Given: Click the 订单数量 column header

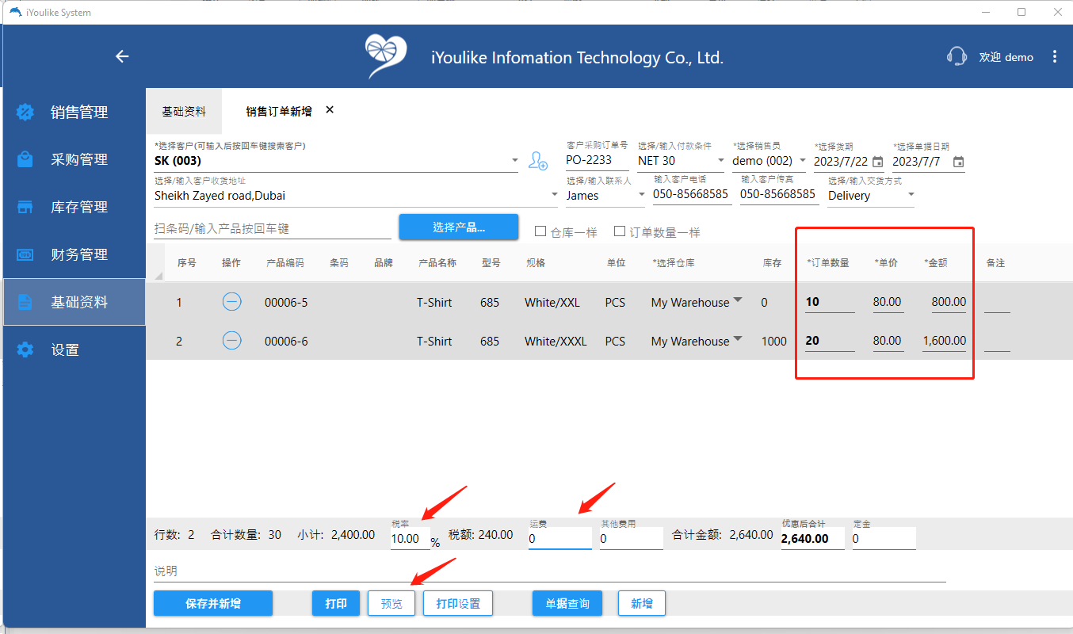Looking at the screenshot, I should pyautogui.click(x=828, y=263).
